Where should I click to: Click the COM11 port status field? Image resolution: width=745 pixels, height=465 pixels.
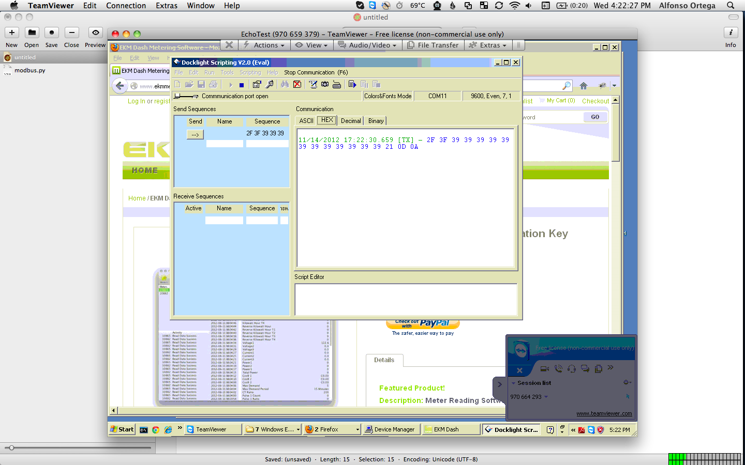click(x=438, y=96)
